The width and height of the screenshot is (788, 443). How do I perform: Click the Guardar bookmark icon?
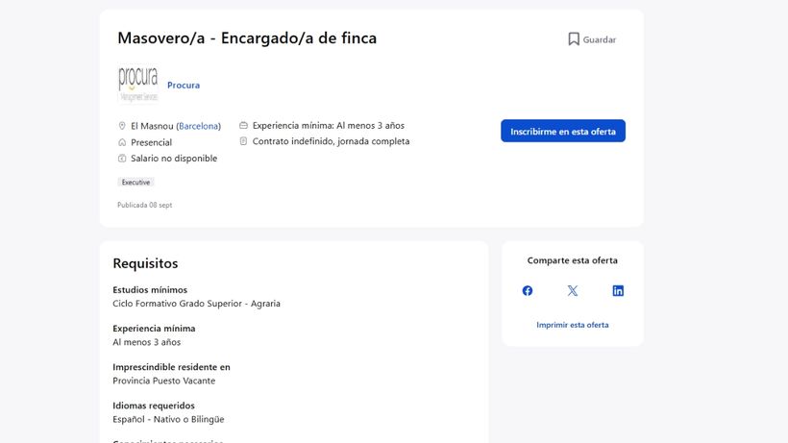[574, 39]
